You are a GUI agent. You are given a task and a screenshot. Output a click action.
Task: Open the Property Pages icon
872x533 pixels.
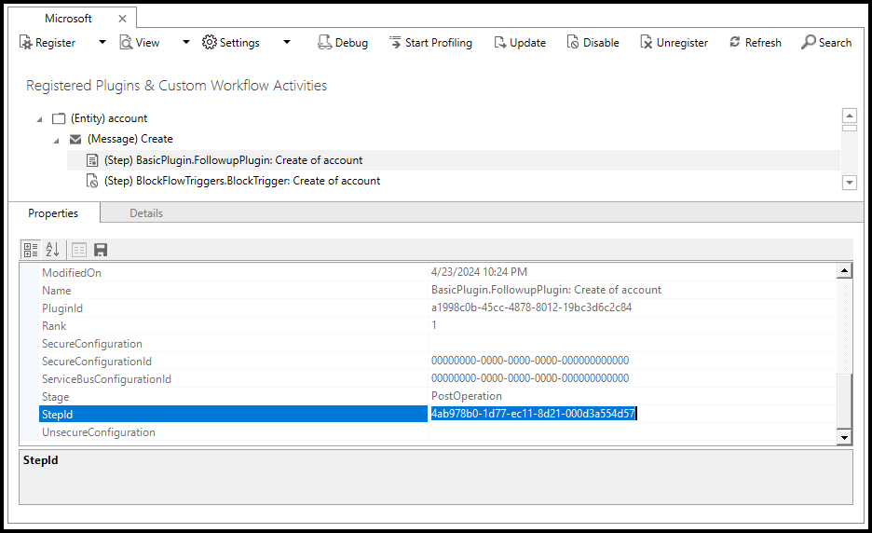point(79,250)
